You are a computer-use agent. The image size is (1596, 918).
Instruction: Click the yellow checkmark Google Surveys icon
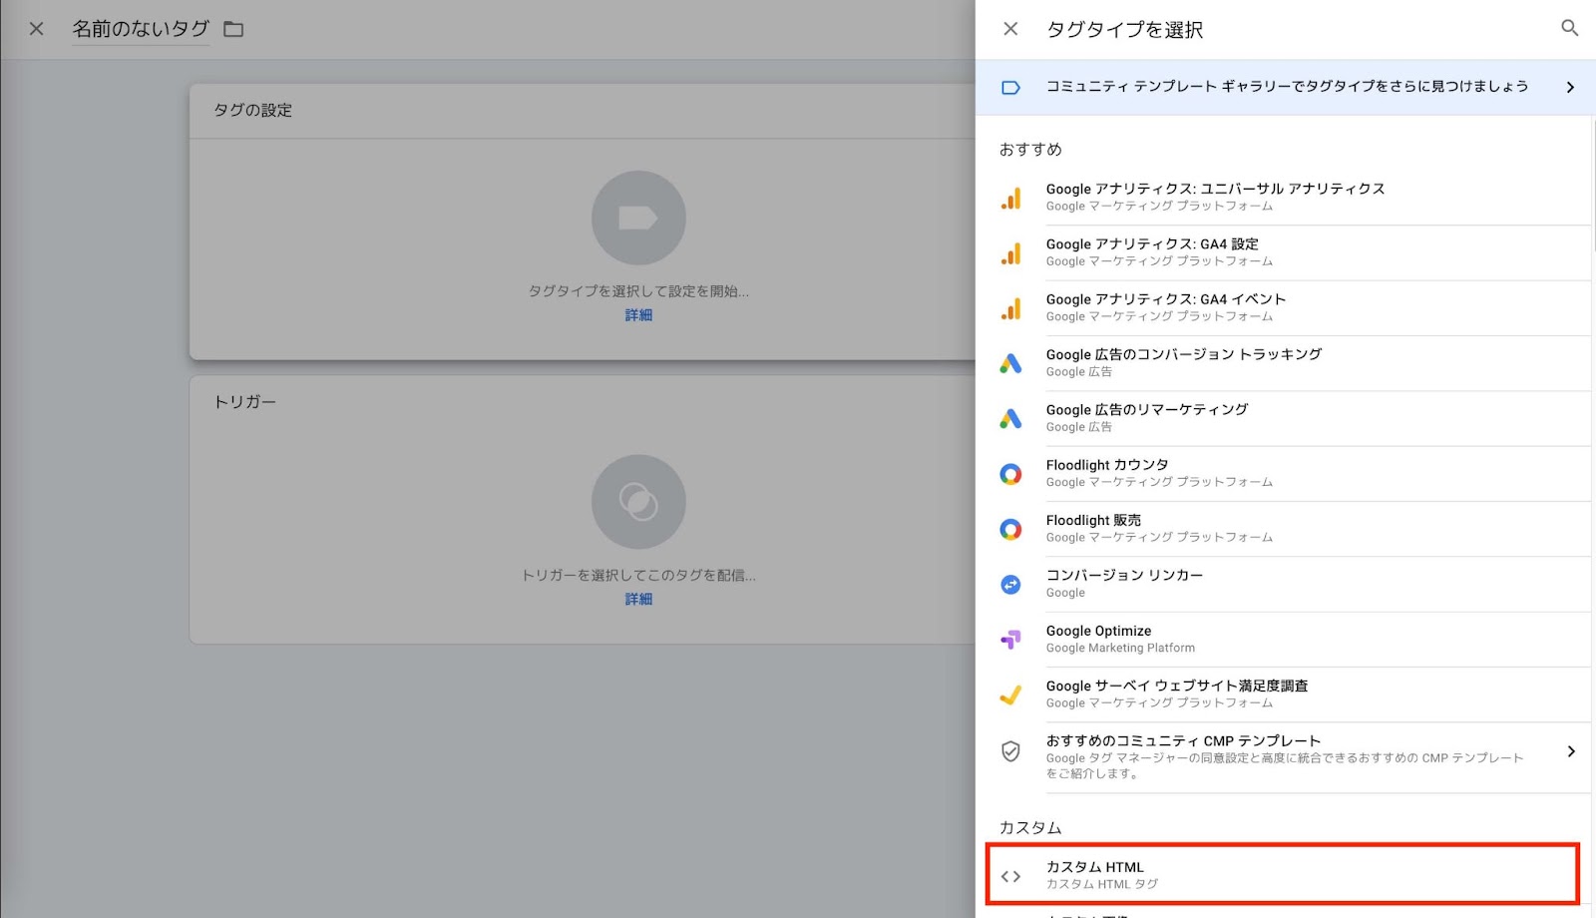pos(1010,694)
